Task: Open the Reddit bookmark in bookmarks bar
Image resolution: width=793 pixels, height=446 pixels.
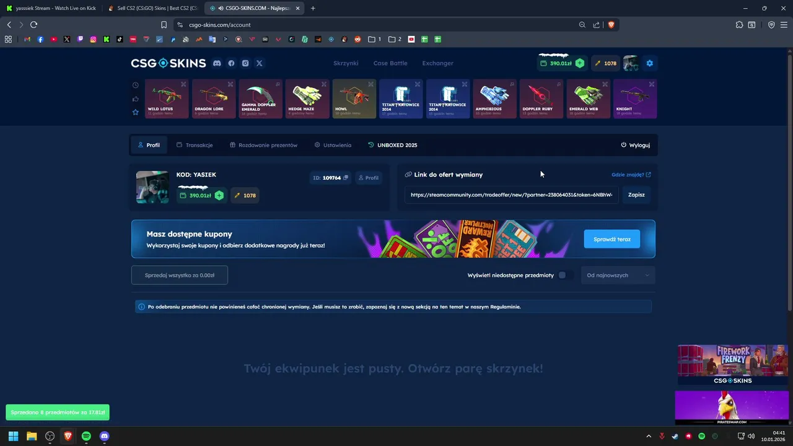Action: [x=357, y=39]
